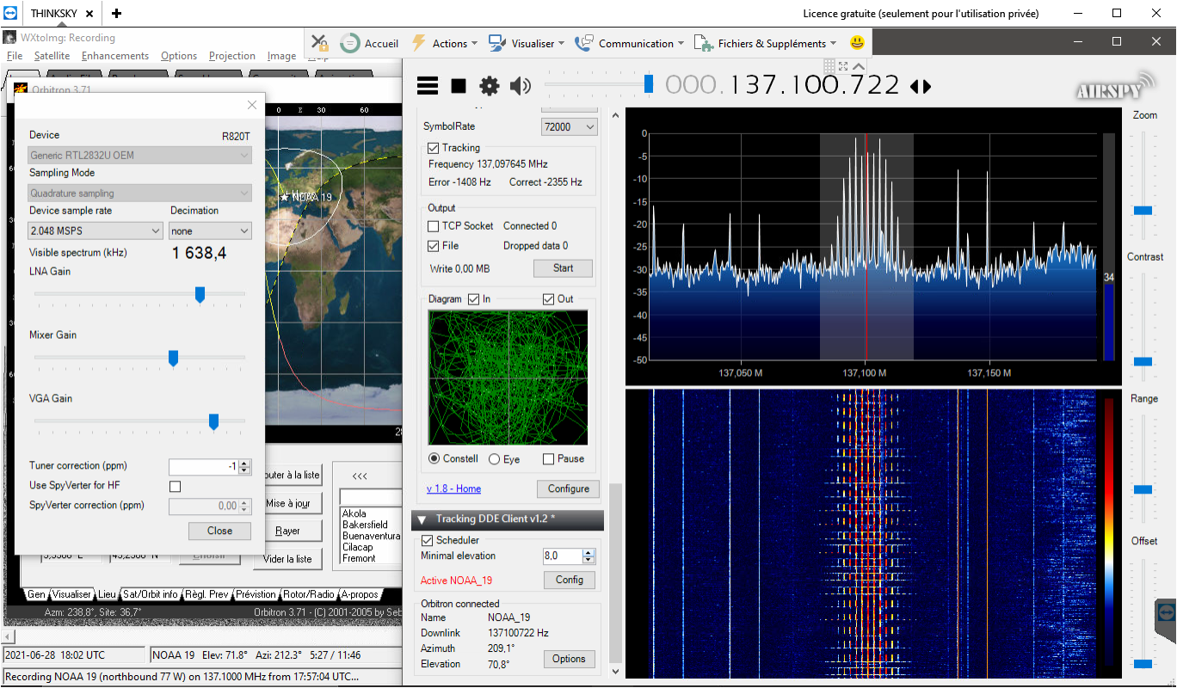Open the v 1.8 - Home link

(x=454, y=488)
